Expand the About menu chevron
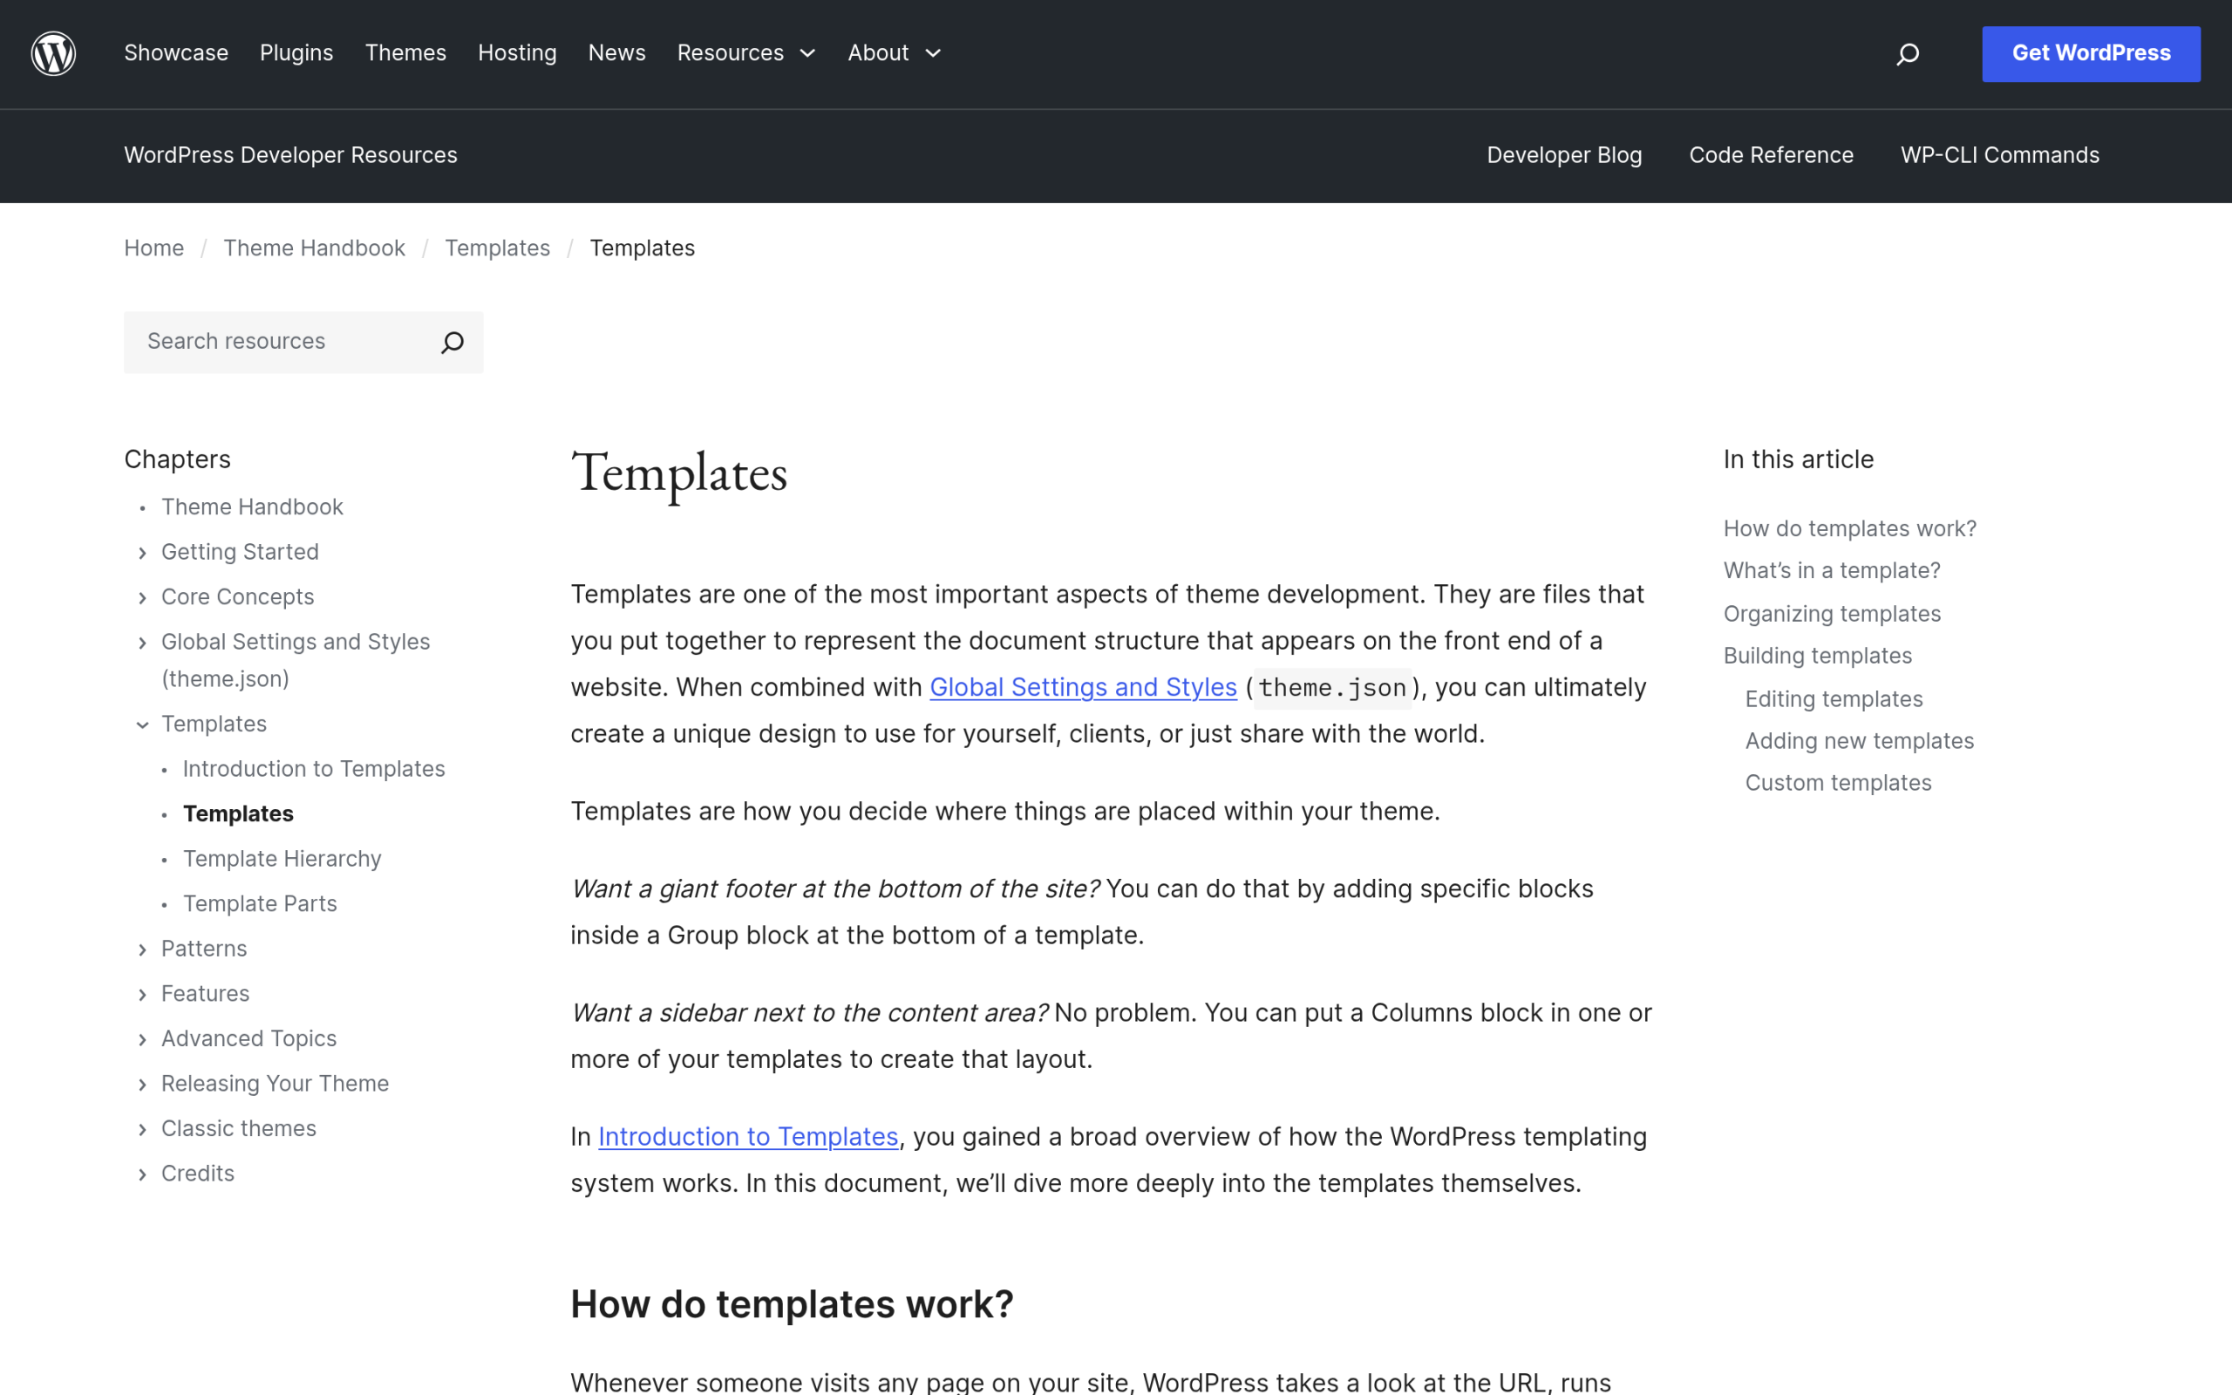The width and height of the screenshot is (2232, 1395). [934, 53]
